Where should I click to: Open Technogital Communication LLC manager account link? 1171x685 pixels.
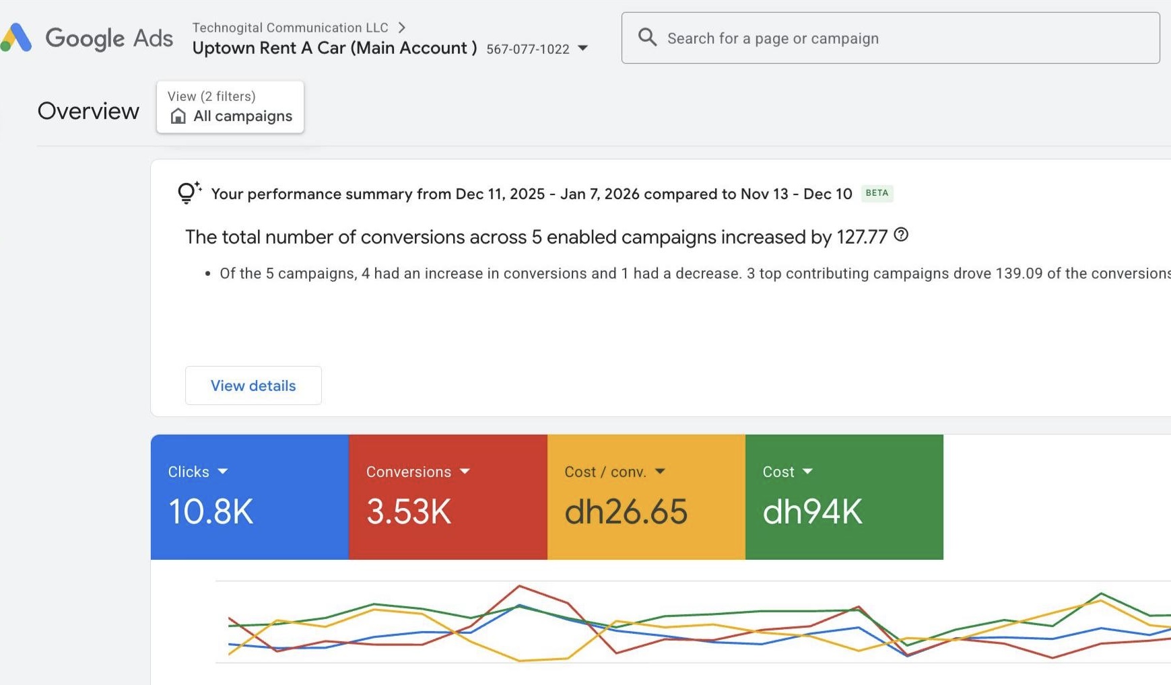pyautogui.click(x=290, y=28)
